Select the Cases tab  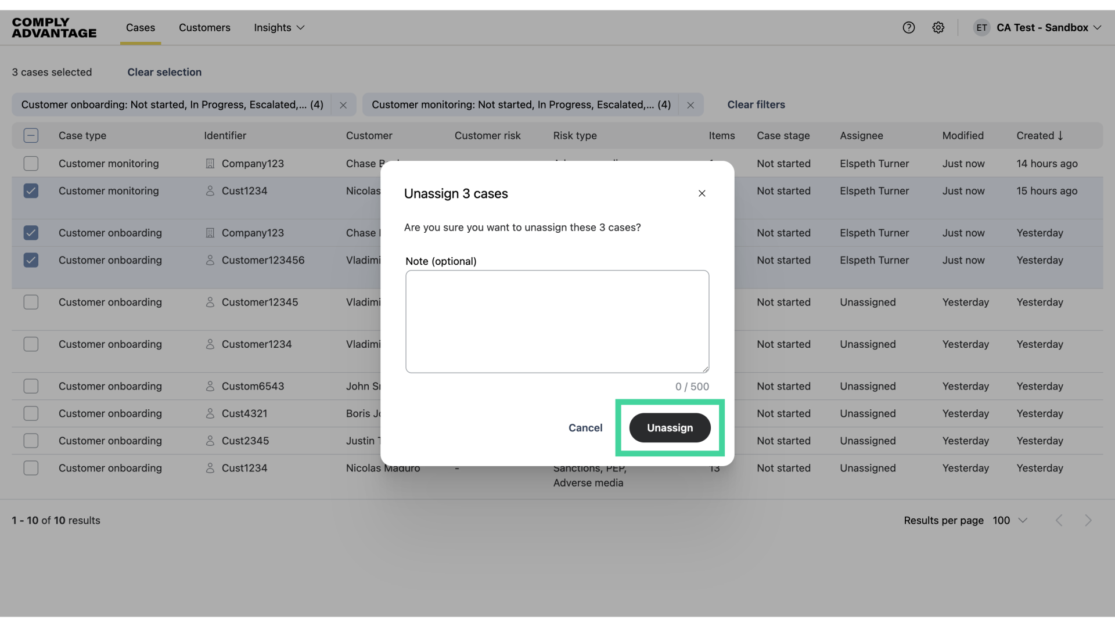[x=141, y=27]
